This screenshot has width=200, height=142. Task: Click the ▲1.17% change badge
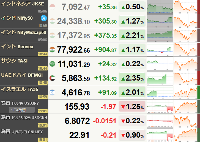(x=132, y=50)
